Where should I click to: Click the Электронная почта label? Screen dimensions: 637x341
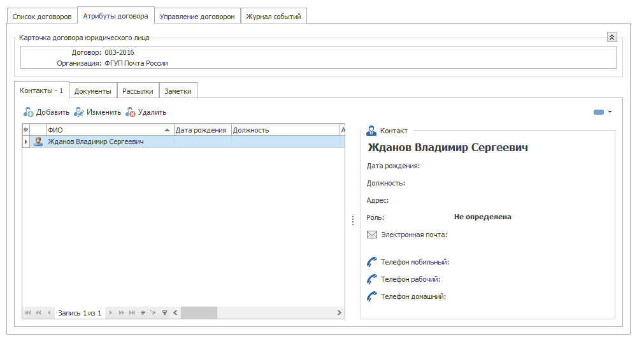(x=414, y=235)
